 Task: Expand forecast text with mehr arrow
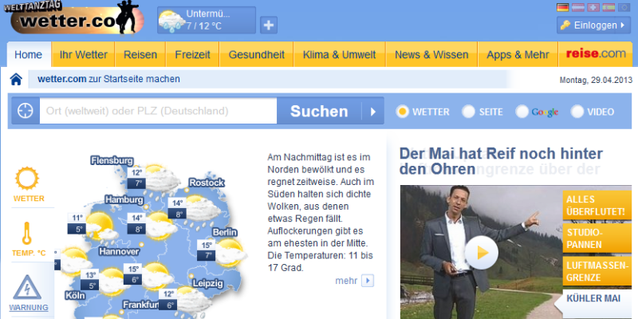tap(367, 280)
